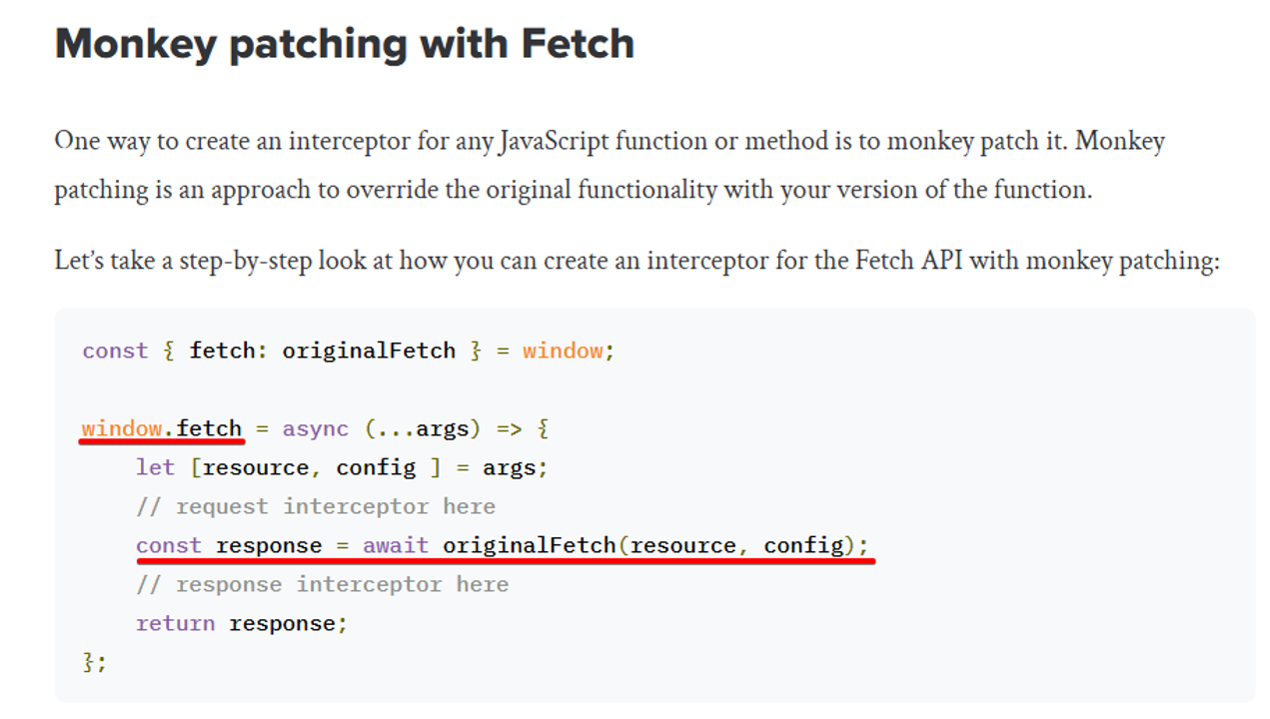
Task: Click the 'Monkey patching with Fetch' heading
Action: [345, 44]
